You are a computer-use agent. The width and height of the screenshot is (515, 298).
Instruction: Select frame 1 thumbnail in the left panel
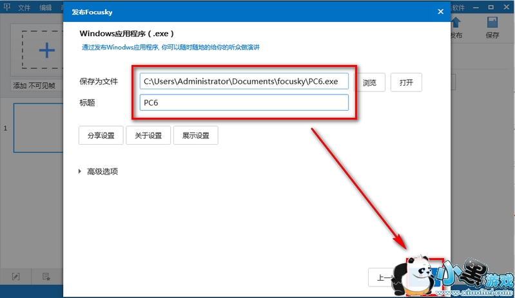click(39, 128)
